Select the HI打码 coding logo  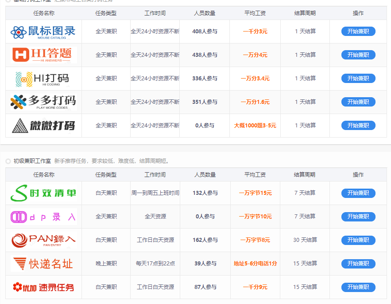[x=43, y=79]
